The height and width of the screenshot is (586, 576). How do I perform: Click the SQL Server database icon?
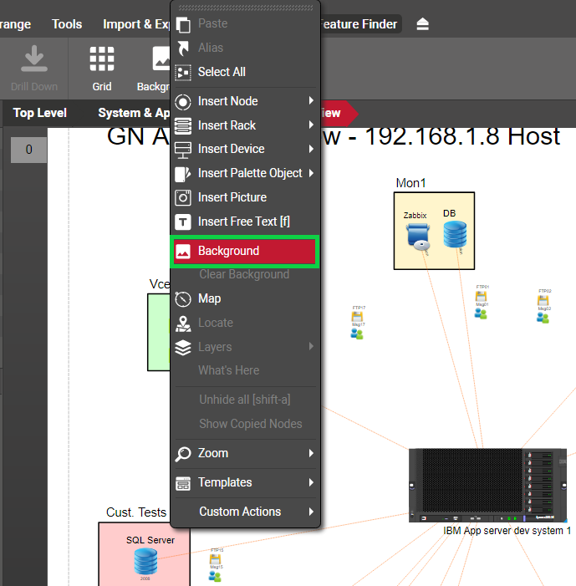coord(145,561)
